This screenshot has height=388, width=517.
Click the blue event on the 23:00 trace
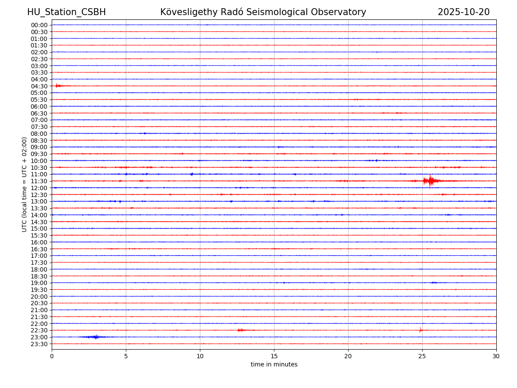tap(95, 337)
